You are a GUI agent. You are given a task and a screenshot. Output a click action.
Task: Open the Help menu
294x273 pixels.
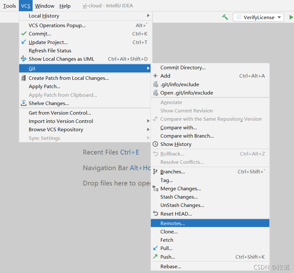(65, 6)
